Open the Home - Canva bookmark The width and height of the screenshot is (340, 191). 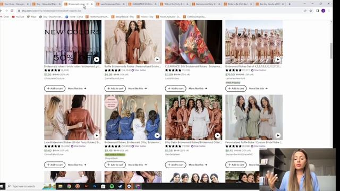(x=74, y=16)
